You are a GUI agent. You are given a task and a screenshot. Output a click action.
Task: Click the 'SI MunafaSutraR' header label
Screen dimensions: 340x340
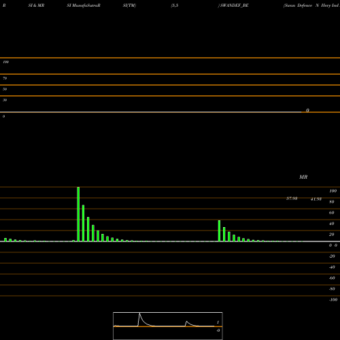84,5
